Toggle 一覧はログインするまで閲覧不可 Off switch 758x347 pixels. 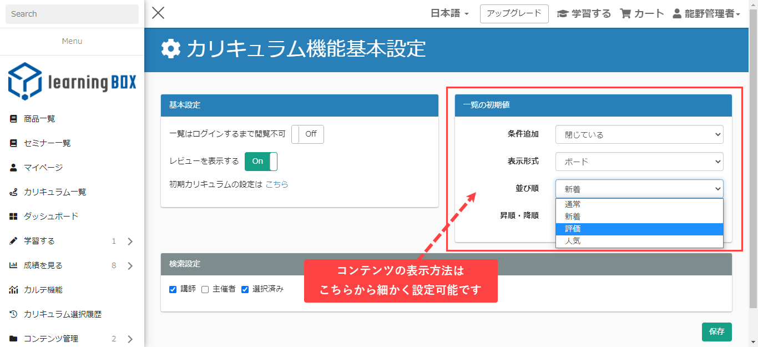[x=307, y=134]
